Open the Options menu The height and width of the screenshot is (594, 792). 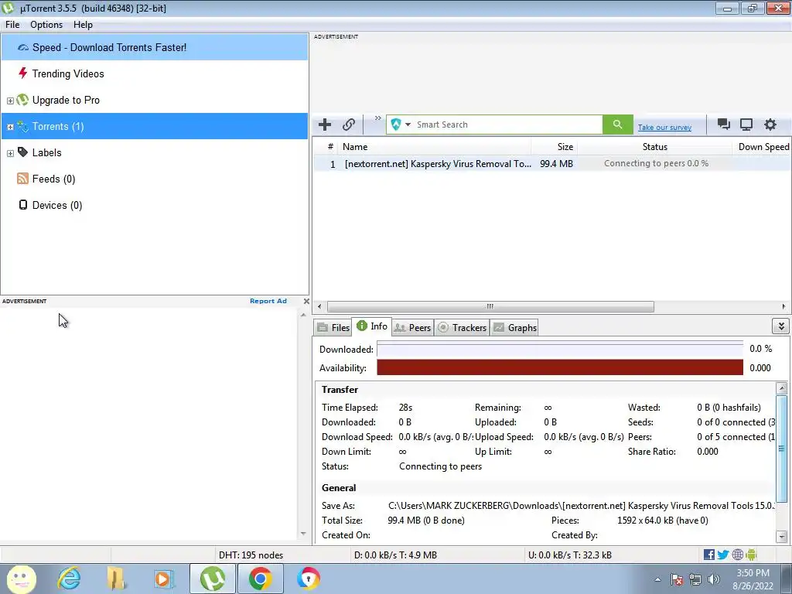pos(46,24)
